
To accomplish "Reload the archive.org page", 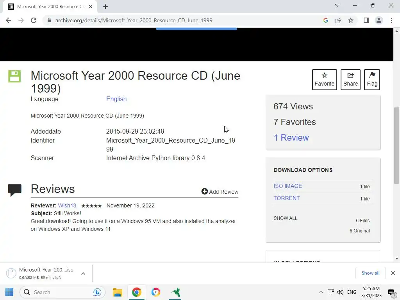I will (x=34, y=20).
